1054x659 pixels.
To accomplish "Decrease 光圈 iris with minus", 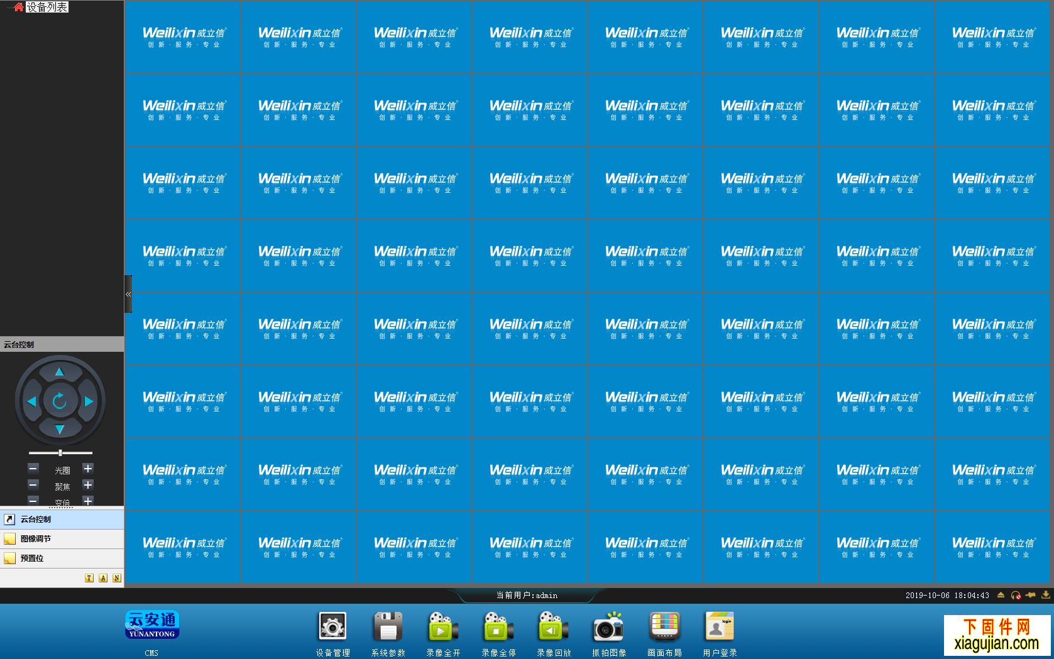I will click(x=33, y=469).
